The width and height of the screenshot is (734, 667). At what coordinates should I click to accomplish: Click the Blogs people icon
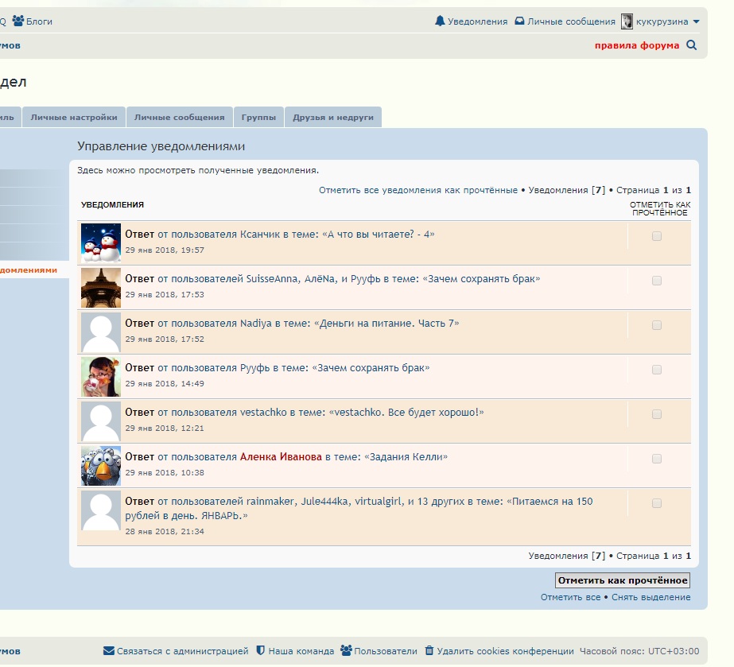(x=17, y=21)
